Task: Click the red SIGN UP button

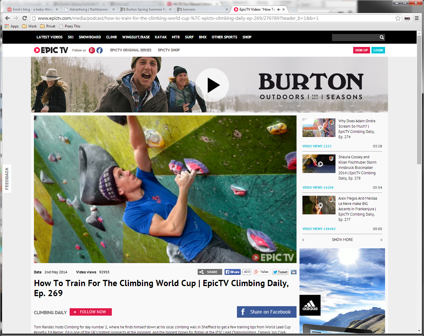Action: click(361, 50)
